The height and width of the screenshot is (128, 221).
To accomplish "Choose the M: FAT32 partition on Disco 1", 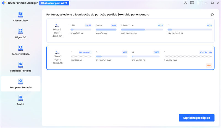I will pos(146,56).
